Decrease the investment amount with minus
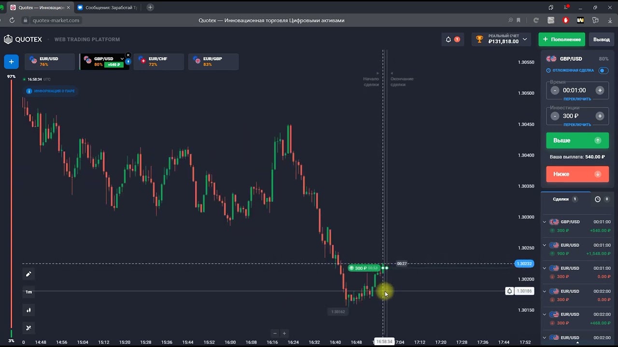Viewport: 618px width, 347px height. click(555, 116)
